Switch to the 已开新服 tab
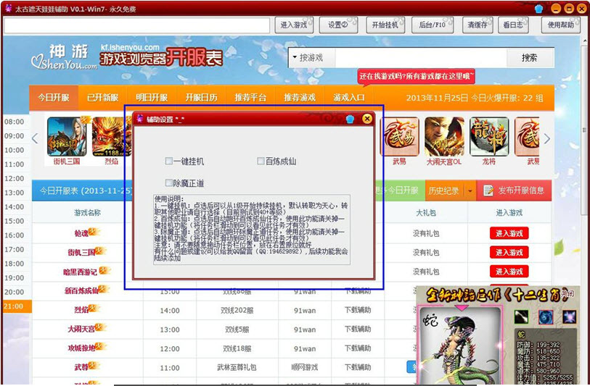 pyautogui.click(x=103, y=98)
